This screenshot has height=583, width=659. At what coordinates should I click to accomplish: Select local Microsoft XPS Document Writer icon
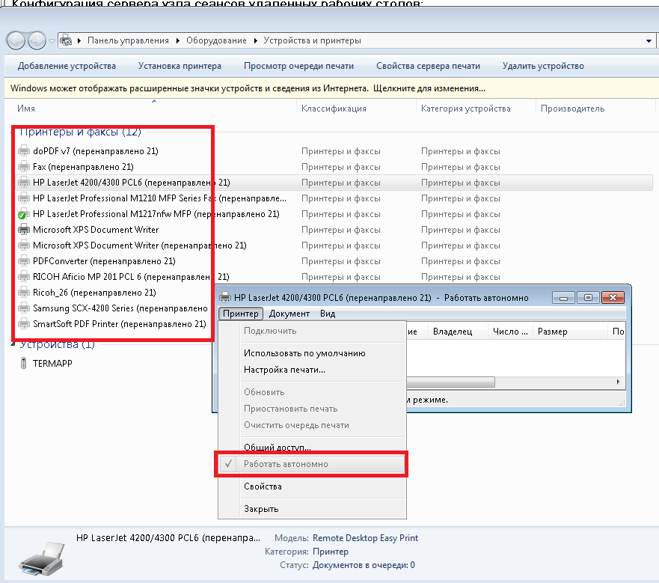[x=24, y=230]
